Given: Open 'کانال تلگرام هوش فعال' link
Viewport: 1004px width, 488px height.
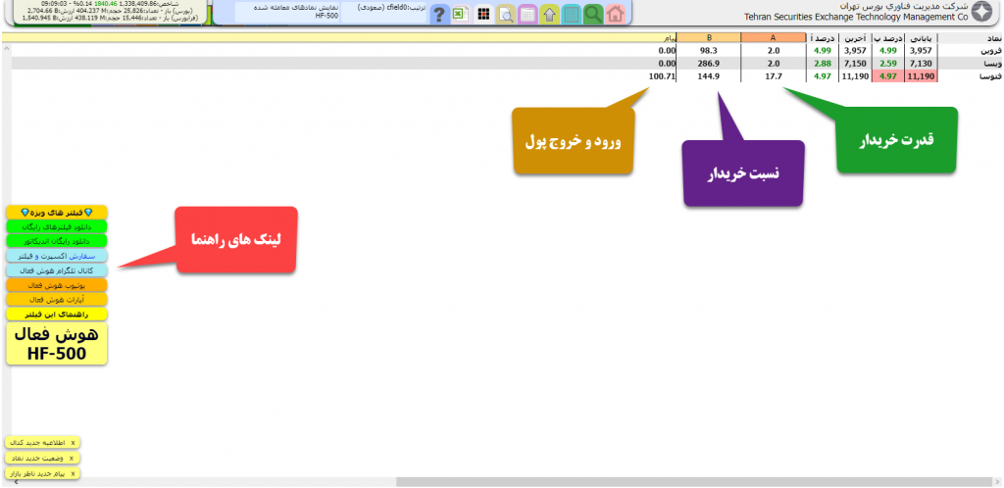Looking at the screenshot, I should 57,270.
